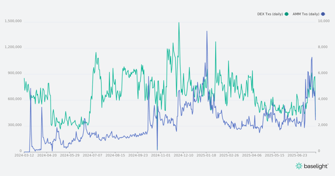Click the 1,500,000 left axis label
Screen dimensions: 335x176
click(13, 21)
